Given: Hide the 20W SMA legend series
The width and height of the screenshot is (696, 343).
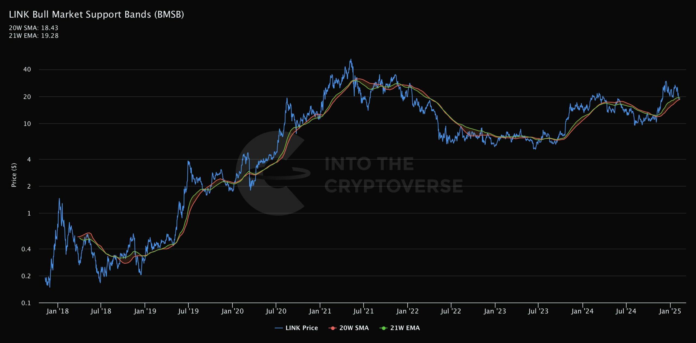Looking at the screenshot, I should [x=354, y=328].
